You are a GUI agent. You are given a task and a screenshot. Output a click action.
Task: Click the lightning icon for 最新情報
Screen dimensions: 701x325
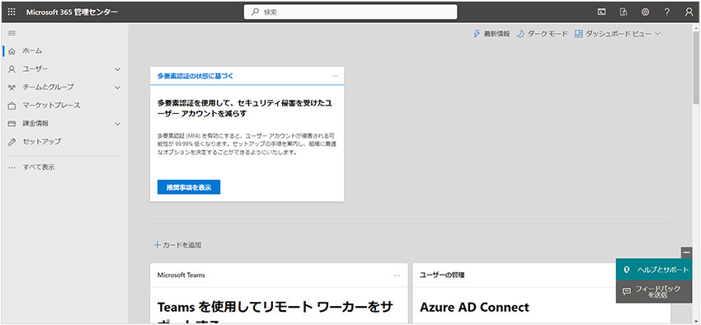click(x=477, y=34)
